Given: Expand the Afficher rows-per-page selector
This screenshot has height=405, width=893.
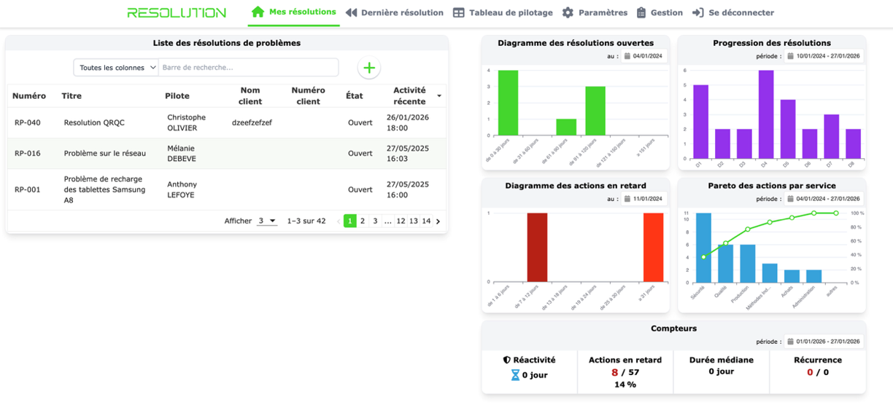Looking at the screenshot, I should click(x=267, y=221).
